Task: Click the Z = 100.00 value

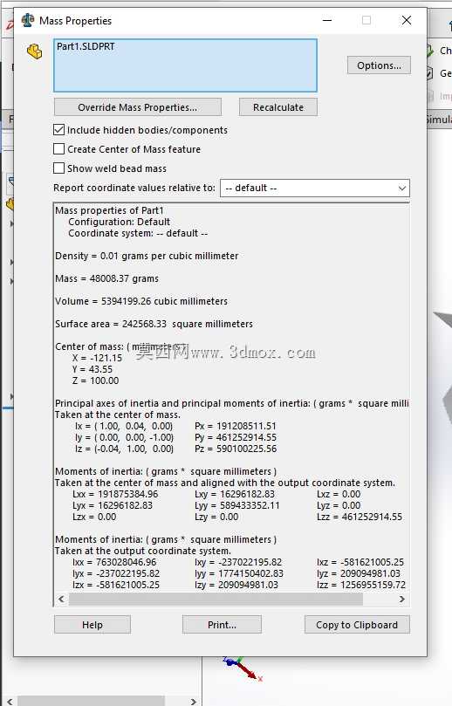Action: pos(95,380)
